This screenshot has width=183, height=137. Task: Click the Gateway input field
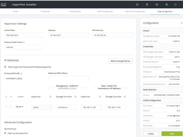pyautogui.click(x=68, y=35)
